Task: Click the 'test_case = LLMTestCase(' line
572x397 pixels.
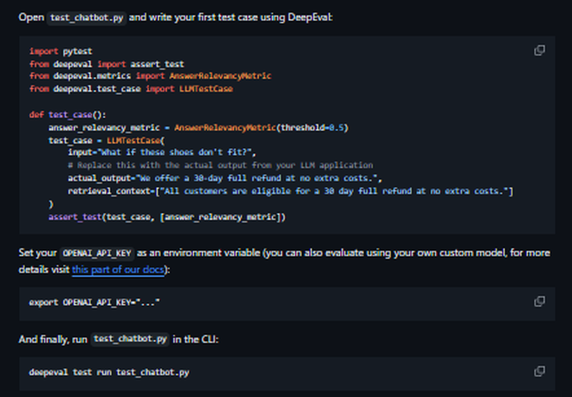Action: pyautogui.click(x=106, y=141)
